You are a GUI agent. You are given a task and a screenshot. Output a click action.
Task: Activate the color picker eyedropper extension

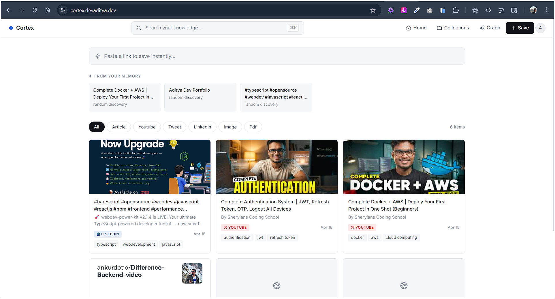click(417, 10)
